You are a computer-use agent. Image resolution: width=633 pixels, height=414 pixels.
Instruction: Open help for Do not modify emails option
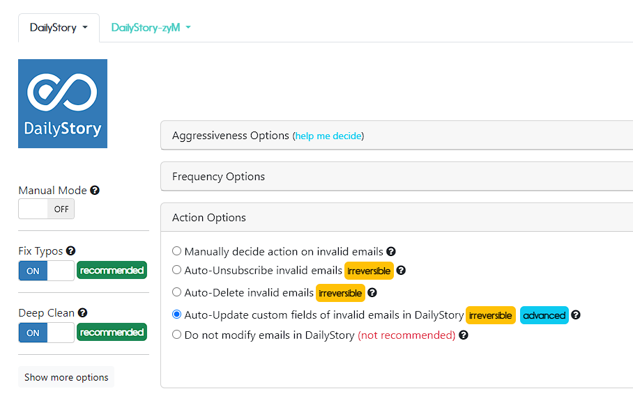(464, 335)
